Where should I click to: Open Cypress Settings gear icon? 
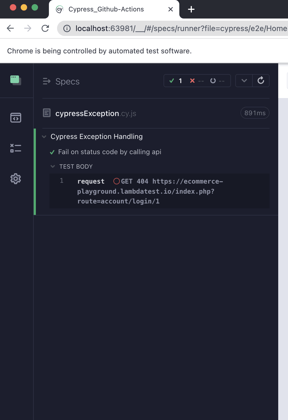pyautogui.click(x=16, y=179)
